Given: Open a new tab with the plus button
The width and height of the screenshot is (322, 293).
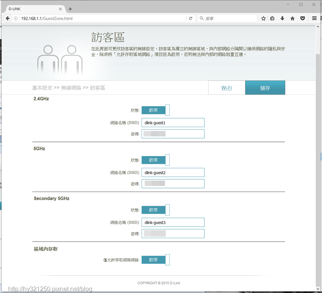Looking at the screenshot, I should 70,9.
